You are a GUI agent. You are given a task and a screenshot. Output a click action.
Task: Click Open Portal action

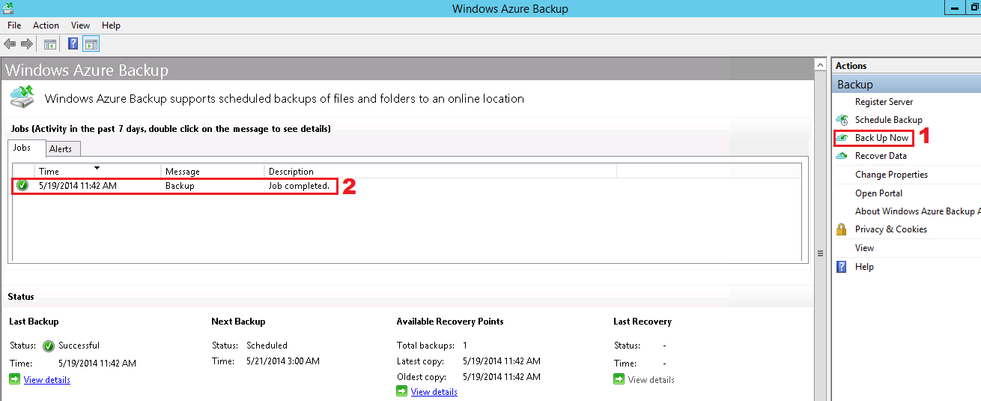[878, 193]
